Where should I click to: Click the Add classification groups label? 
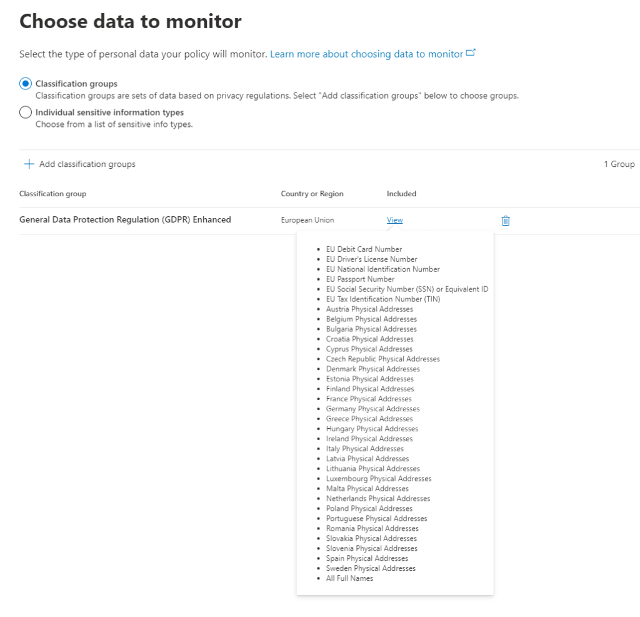point(87,164)
